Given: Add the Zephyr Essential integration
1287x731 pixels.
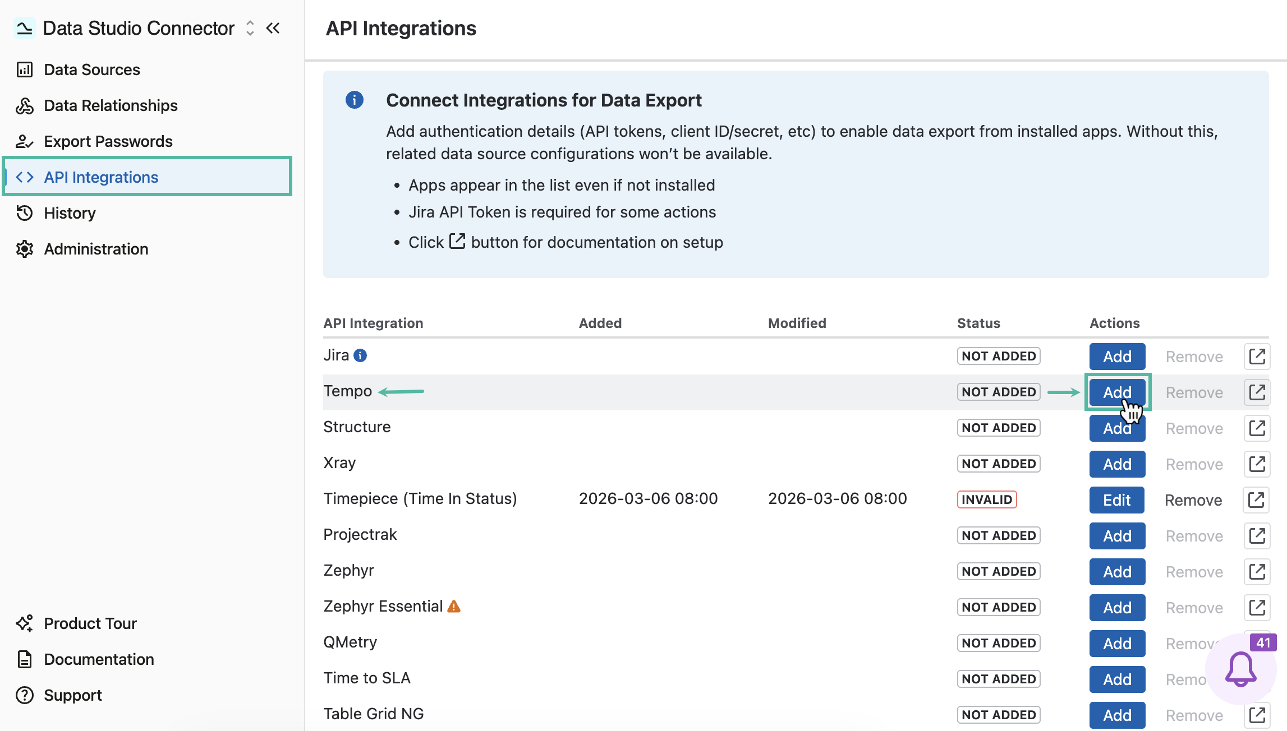Looking at the screenshot, I should coord(1118,608).
